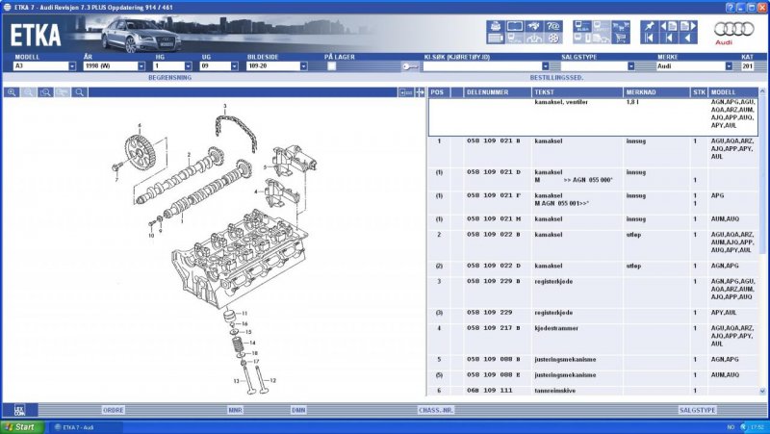The height and width of the screenshot is (434, 770).
Task: Expand the Bildeside dropdown 109-20
Action: pyautogui.click(x=302, y=66)
